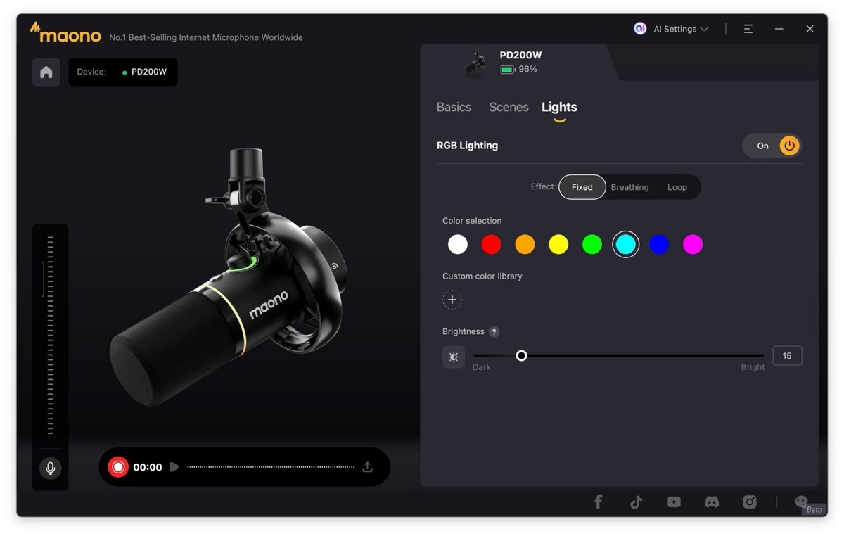Open the Instagram link icon
The image size is (844, 536).
point(750,502)
